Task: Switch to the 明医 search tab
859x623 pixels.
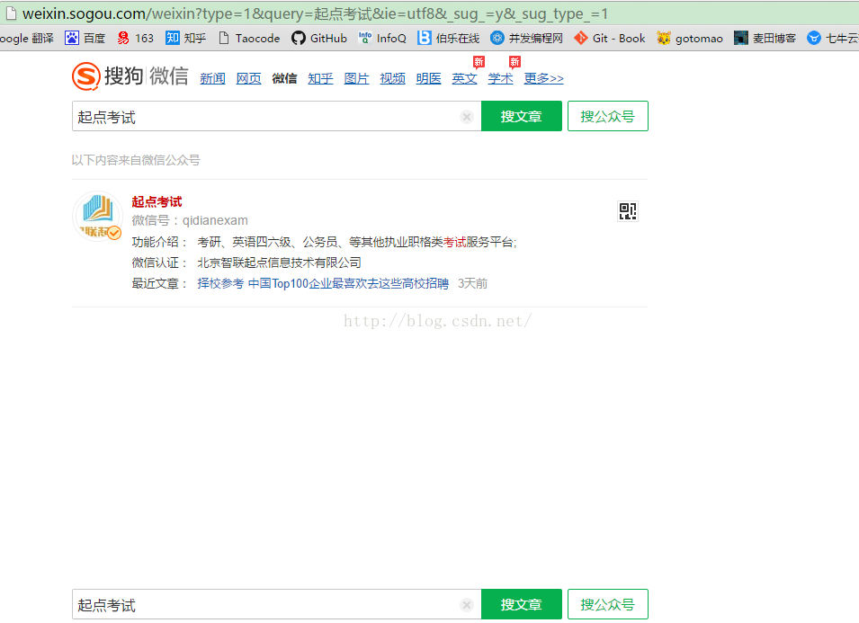Action: [x=428, y=79]
